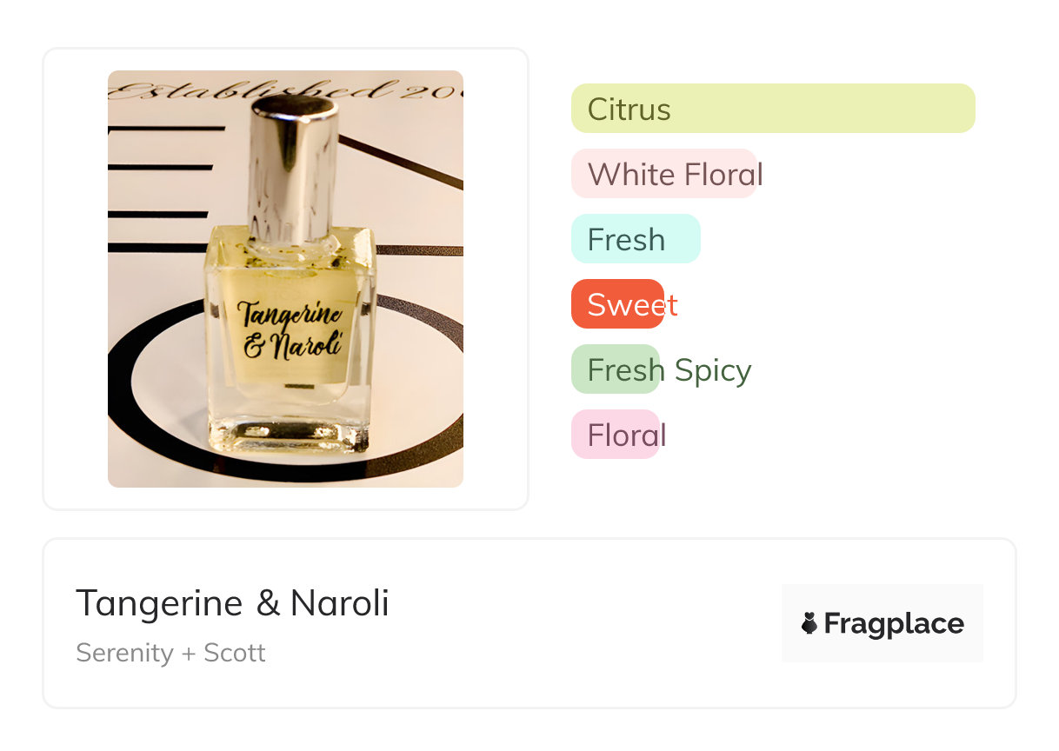Viewport: 1059px width, 751px height.
Task: Select the Citrus accord bar
Action: [x=772, y=109]
